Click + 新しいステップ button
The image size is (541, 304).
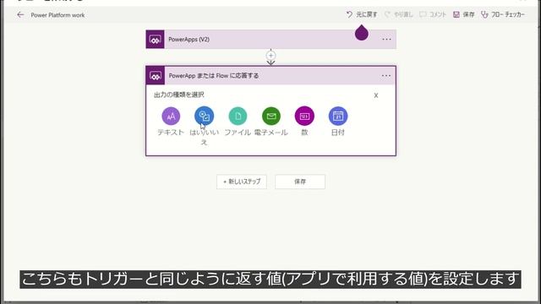tap(242, 182)
